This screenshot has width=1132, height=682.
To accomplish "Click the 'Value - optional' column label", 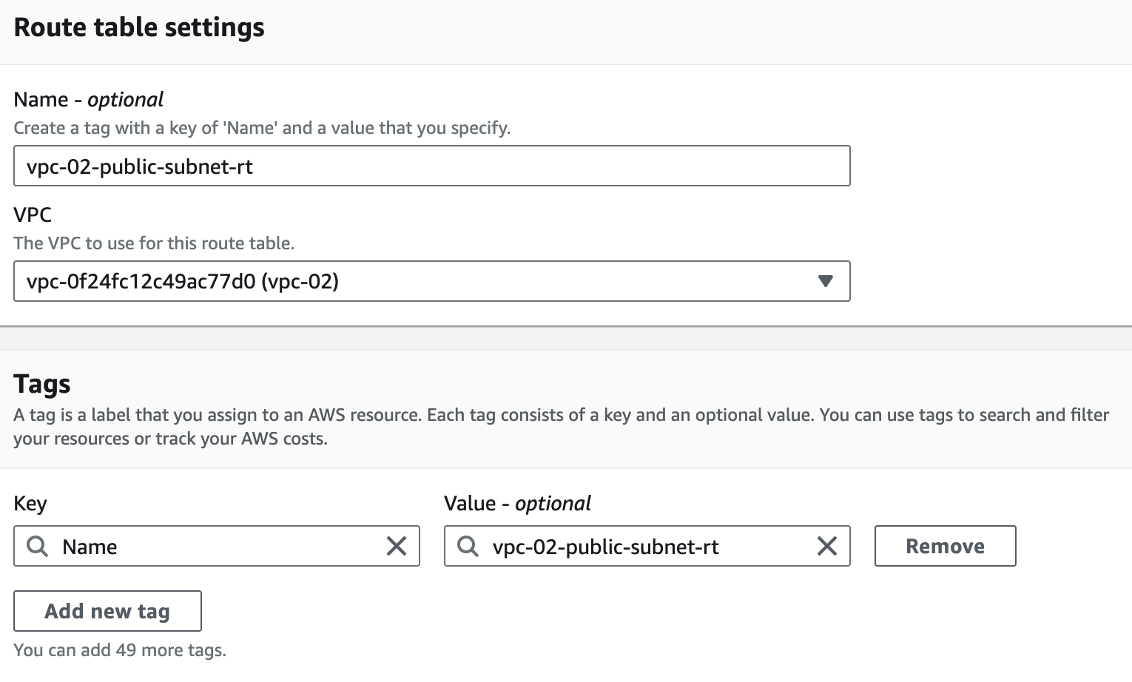I will point(517,504).
